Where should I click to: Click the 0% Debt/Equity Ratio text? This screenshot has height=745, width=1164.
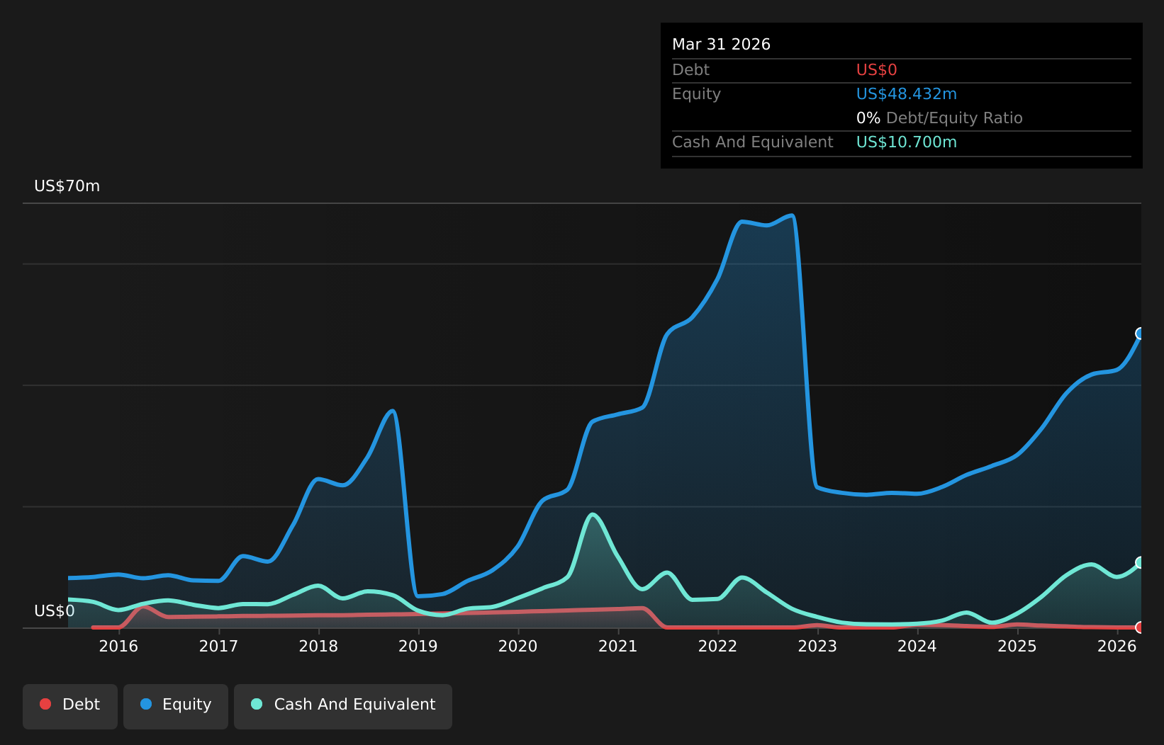click(x=939, y=118)
